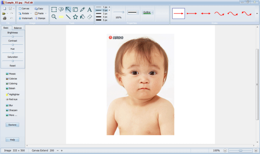This screenshot has height=154, width=260.
Task: Choose the double-headed straight arrow style
Action: (206, 13)
